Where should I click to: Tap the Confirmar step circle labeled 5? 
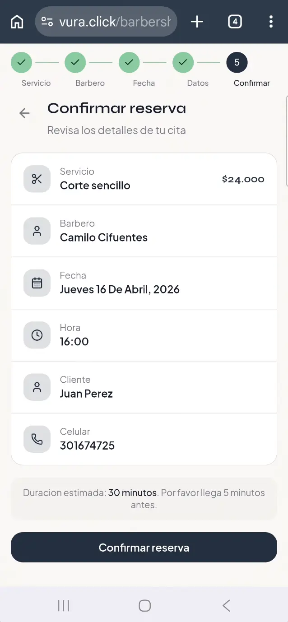[237, 62]
